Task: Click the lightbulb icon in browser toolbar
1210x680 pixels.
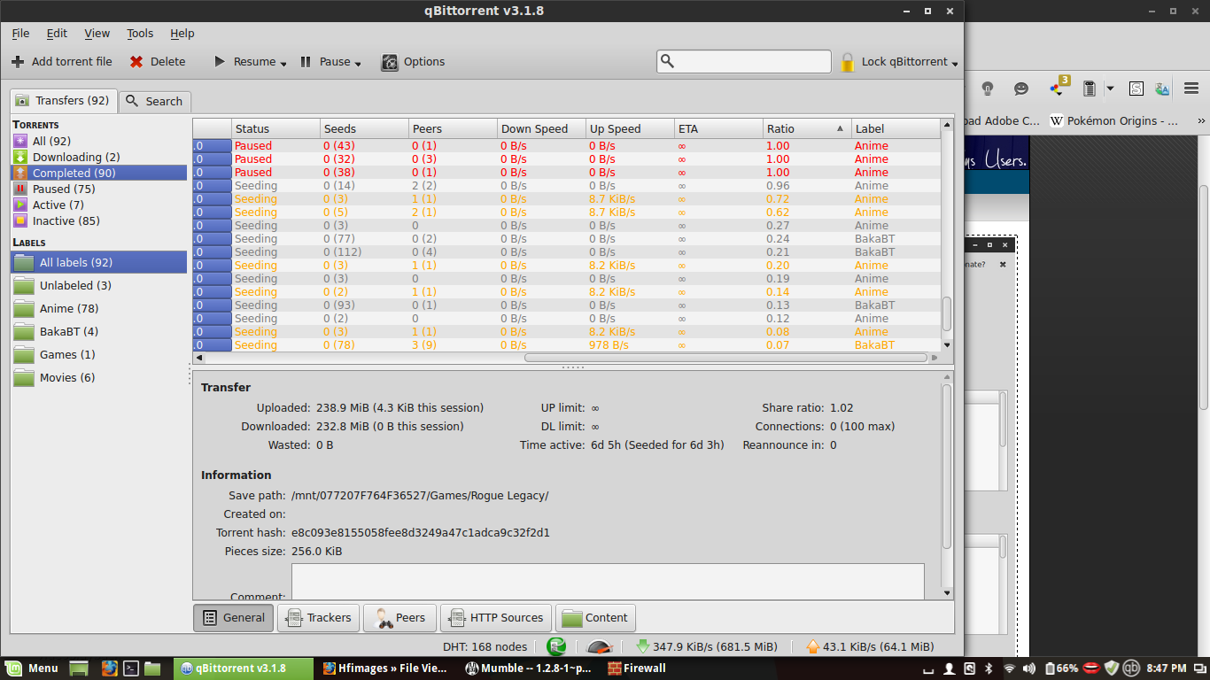Action: (x=988, y=89)
